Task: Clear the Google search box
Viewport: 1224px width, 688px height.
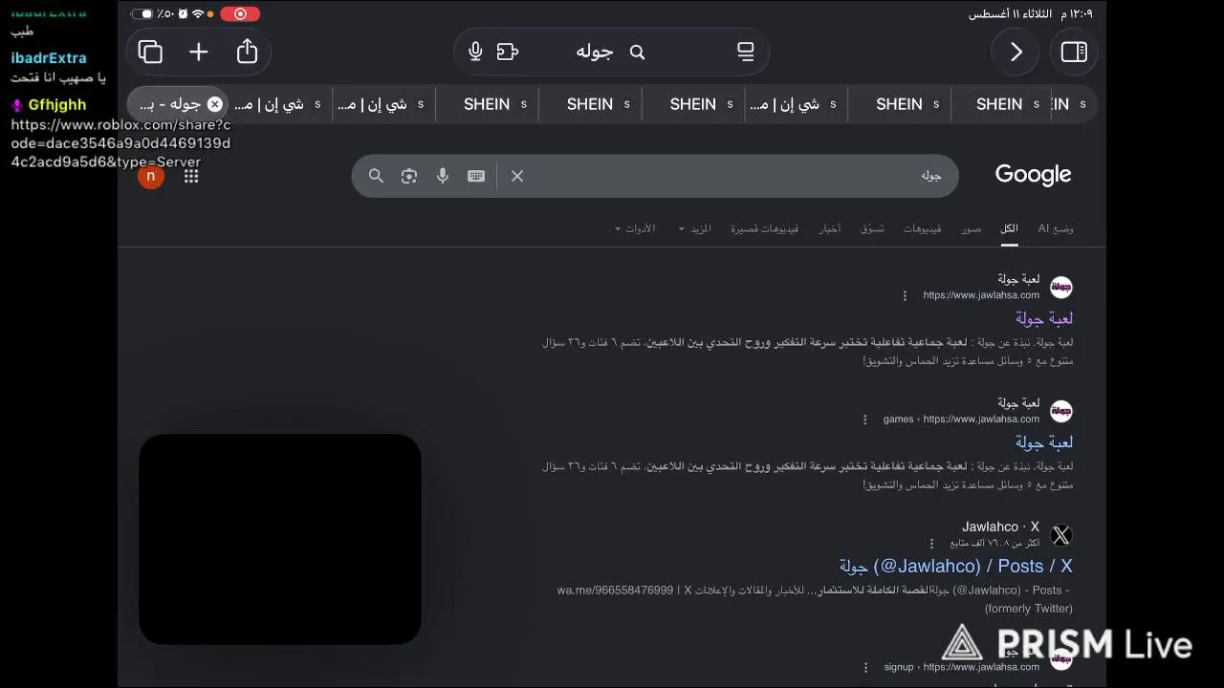Action: [x=517, y=176]
